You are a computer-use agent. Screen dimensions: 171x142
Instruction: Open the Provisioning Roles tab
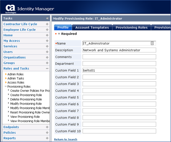click(x=131, y=28)
